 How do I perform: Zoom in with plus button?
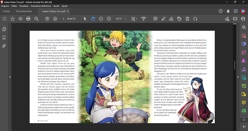[x=109, y=19]
